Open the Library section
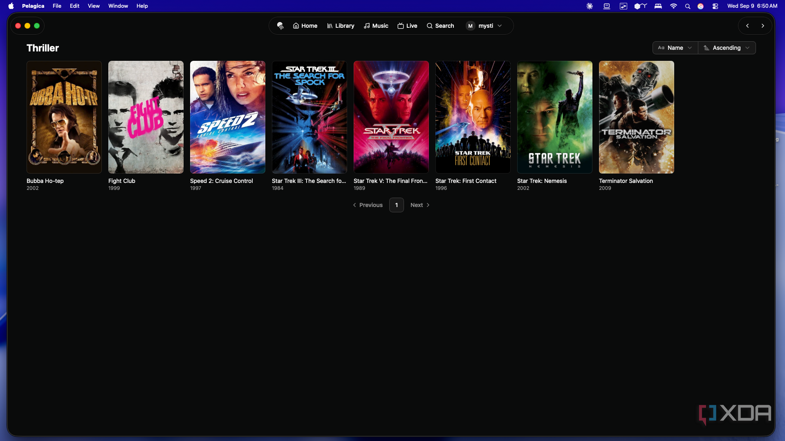 [x=341, y=26]
